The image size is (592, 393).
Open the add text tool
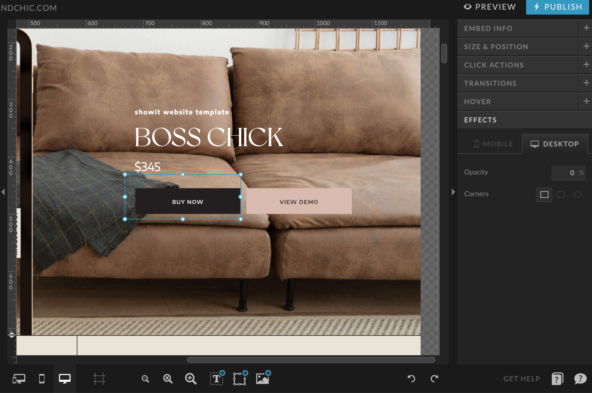pos(217,379)
